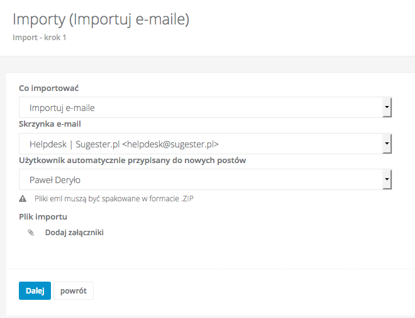Click the gray band below the page header
The image size is (415, 318).
(x=207, y=64)
